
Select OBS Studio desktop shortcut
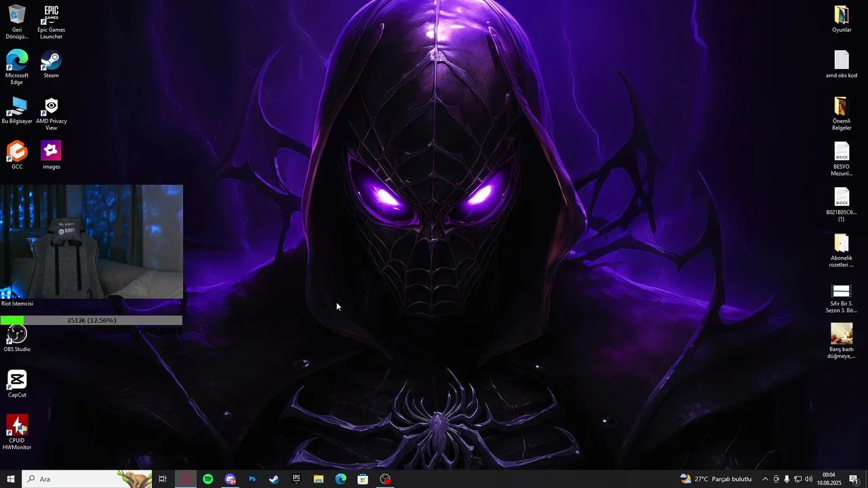pos(17,338)
